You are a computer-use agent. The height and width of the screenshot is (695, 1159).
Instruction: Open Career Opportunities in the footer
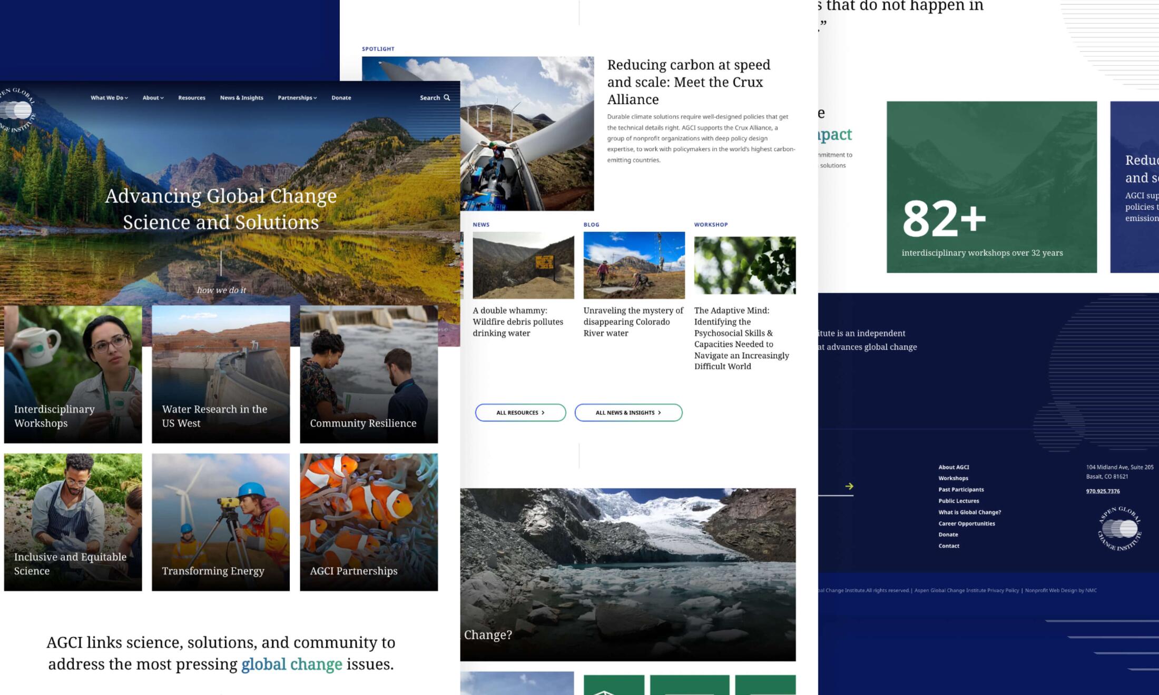click(967, 523)
